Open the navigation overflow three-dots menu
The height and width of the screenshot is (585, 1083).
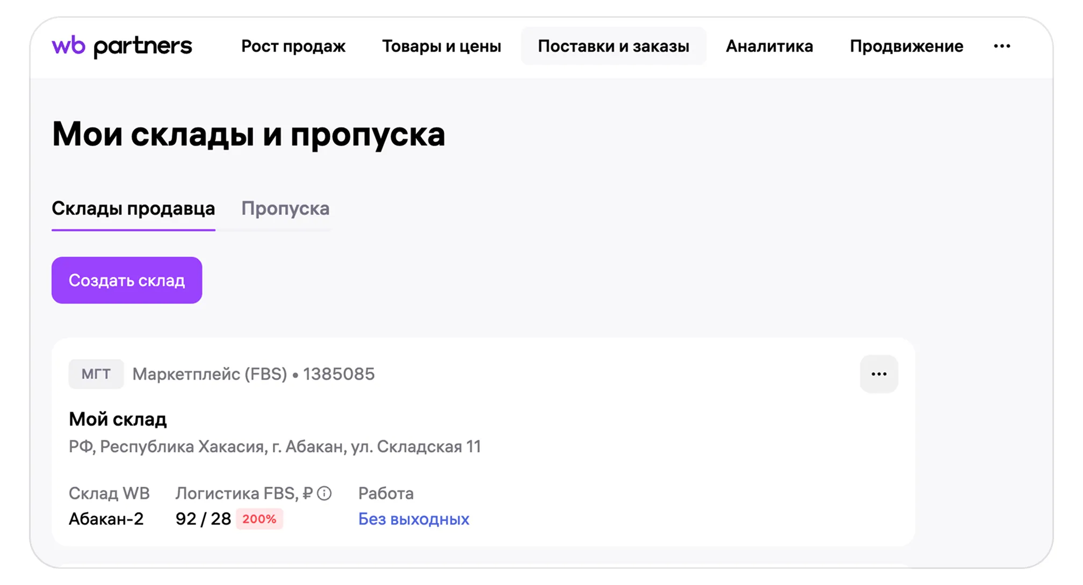[x=1002, y=46]
